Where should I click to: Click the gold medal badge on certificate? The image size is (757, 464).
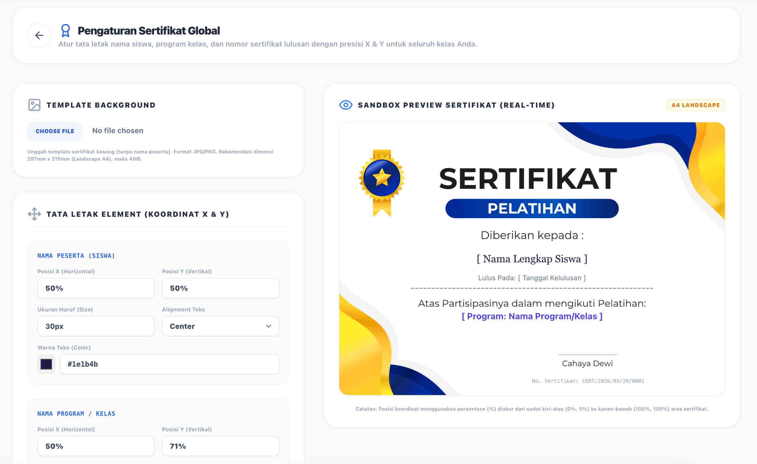click(381, 183)
